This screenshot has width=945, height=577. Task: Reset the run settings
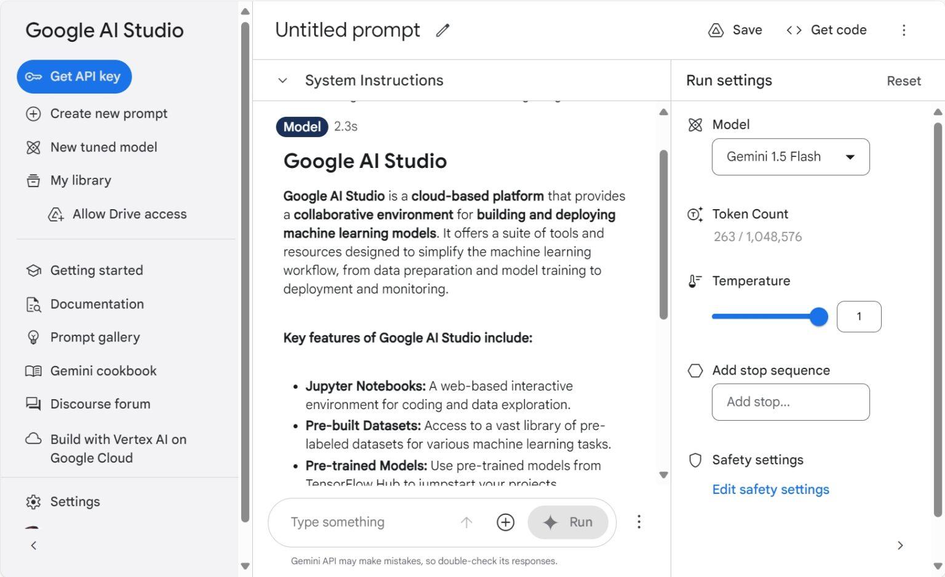pos(904,81)
